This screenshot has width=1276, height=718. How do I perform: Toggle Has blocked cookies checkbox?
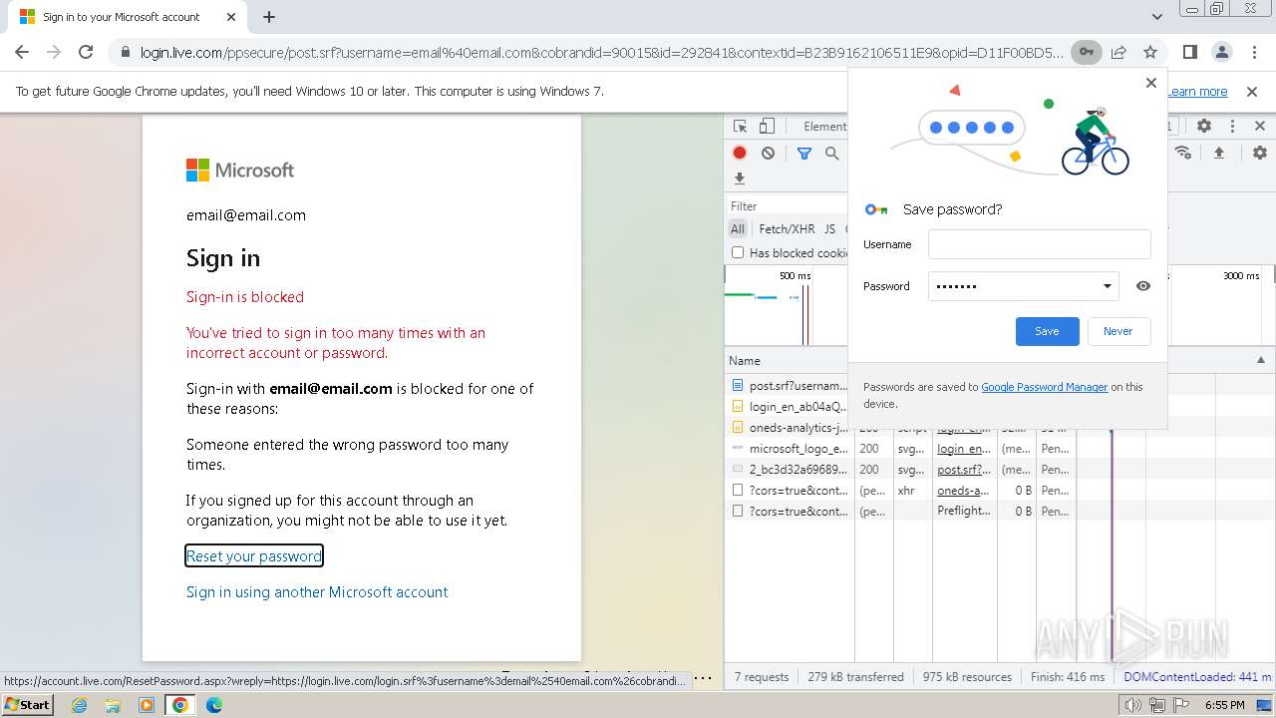[x=738, y=253]
